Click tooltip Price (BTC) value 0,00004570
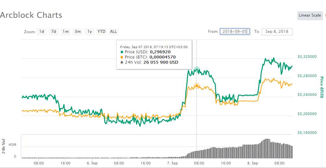The width and height of the screenshot is (326, 168). pyautogui.click(x=163, y=57)
